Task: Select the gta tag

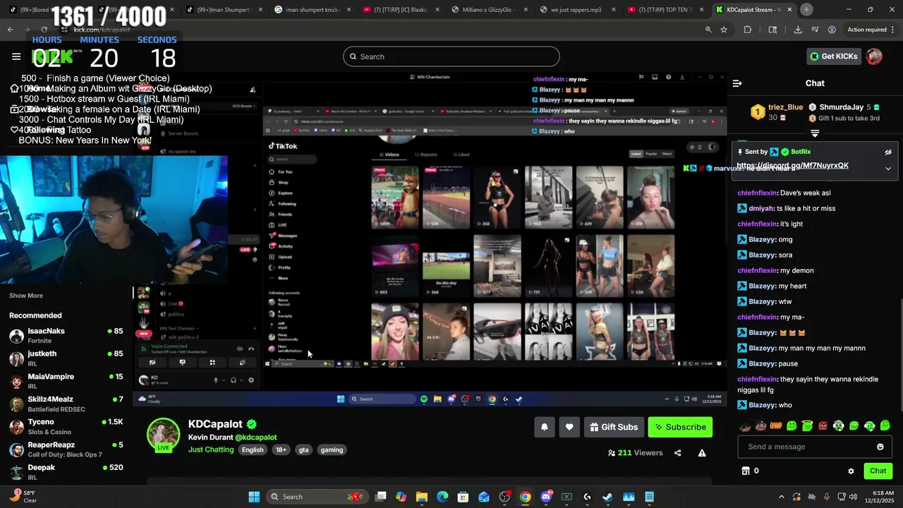Action: click(303, 450)
